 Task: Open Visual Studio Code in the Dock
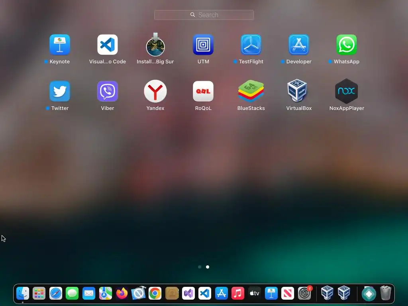pyautogui.click(x=205, y=294)
